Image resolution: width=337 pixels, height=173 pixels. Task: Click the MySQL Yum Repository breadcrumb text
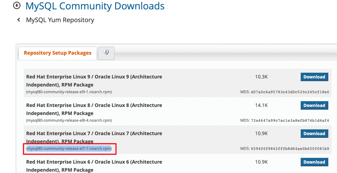[x=60, y=20]
